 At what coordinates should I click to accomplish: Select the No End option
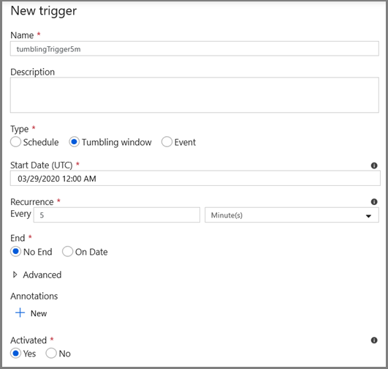(15, 251)
